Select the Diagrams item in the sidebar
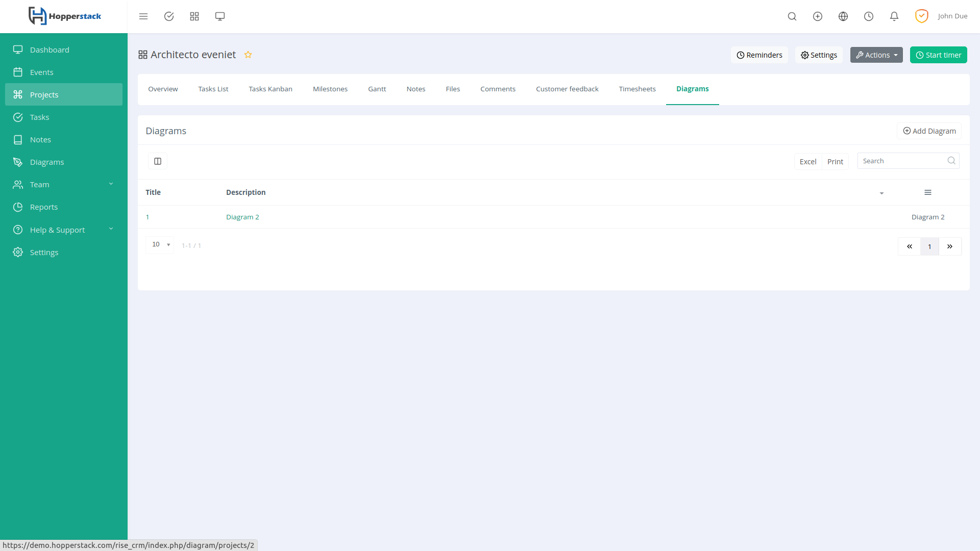The width and height of the screenshot is (980, 551). (x=47, y=162)
